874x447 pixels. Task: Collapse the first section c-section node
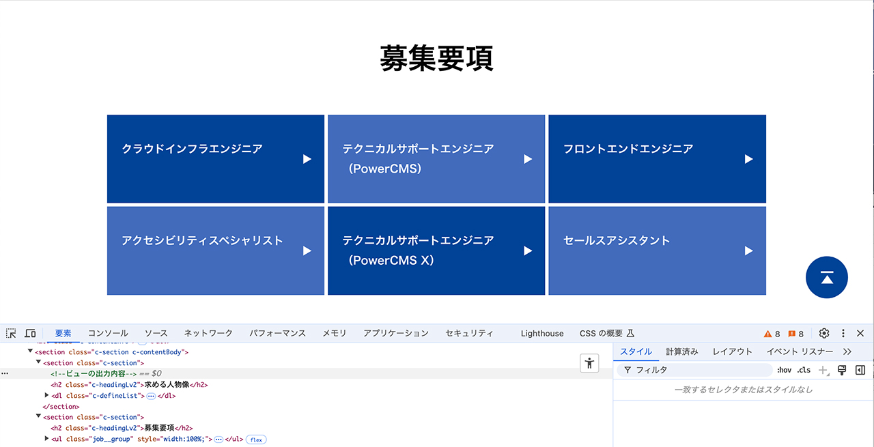click(38, 362)
